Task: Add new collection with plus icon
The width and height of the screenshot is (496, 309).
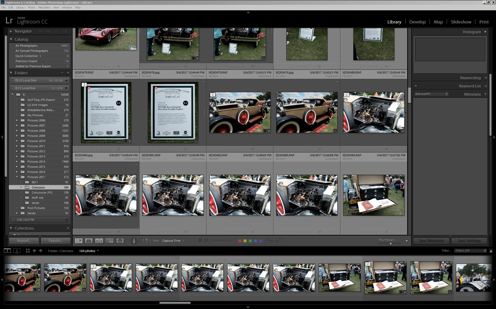Action: point(68,228)
